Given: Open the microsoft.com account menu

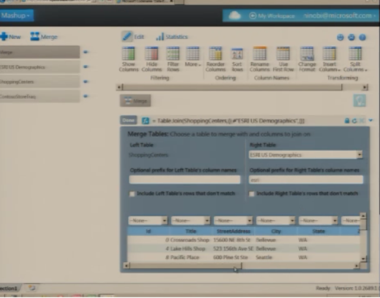Looking at the screenshot, I should (x=340, y=16).
